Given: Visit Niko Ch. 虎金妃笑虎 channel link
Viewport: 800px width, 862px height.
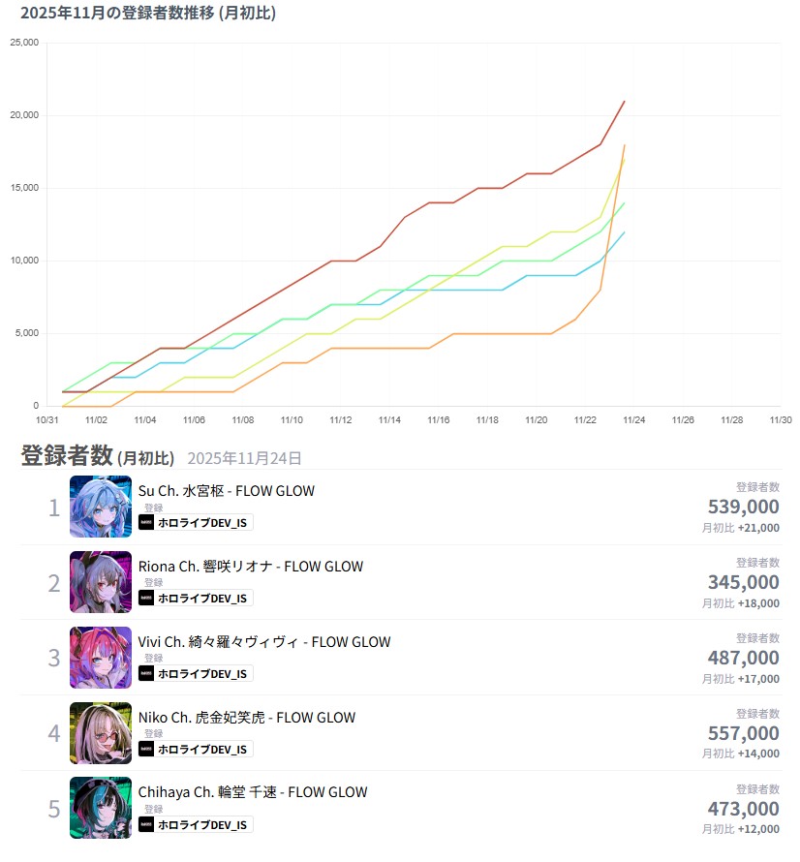Looking at the screenshot, I should click(x=247, y=718).
